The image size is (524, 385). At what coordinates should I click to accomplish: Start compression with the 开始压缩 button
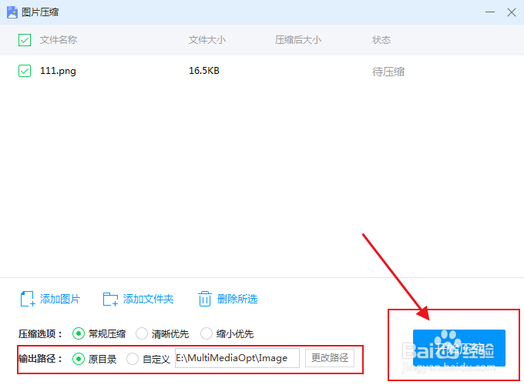click(x=459, y=348)
